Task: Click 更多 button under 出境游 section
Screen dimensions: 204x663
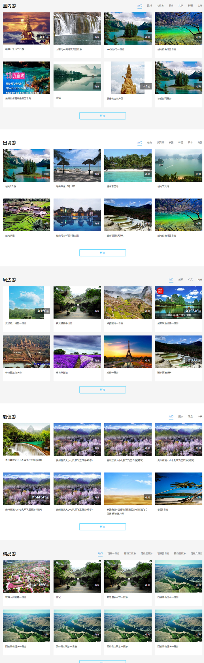Action: [102, 253]
